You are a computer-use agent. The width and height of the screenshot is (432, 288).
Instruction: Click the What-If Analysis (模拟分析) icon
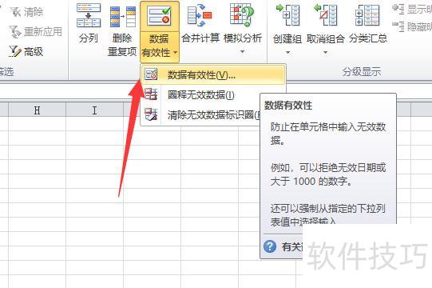point(242,15)
